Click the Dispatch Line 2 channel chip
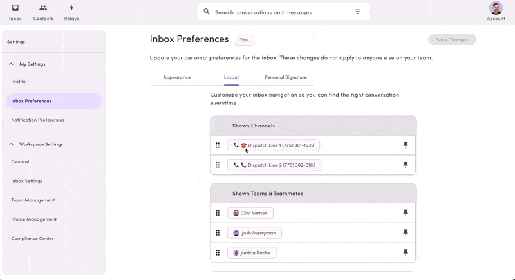The image size is (515, 280). (274, 165)
